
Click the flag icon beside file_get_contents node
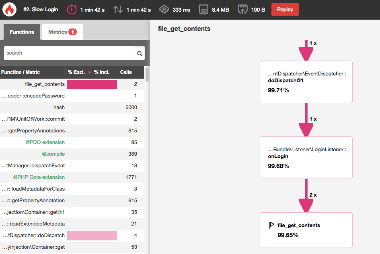click(271, 225)
